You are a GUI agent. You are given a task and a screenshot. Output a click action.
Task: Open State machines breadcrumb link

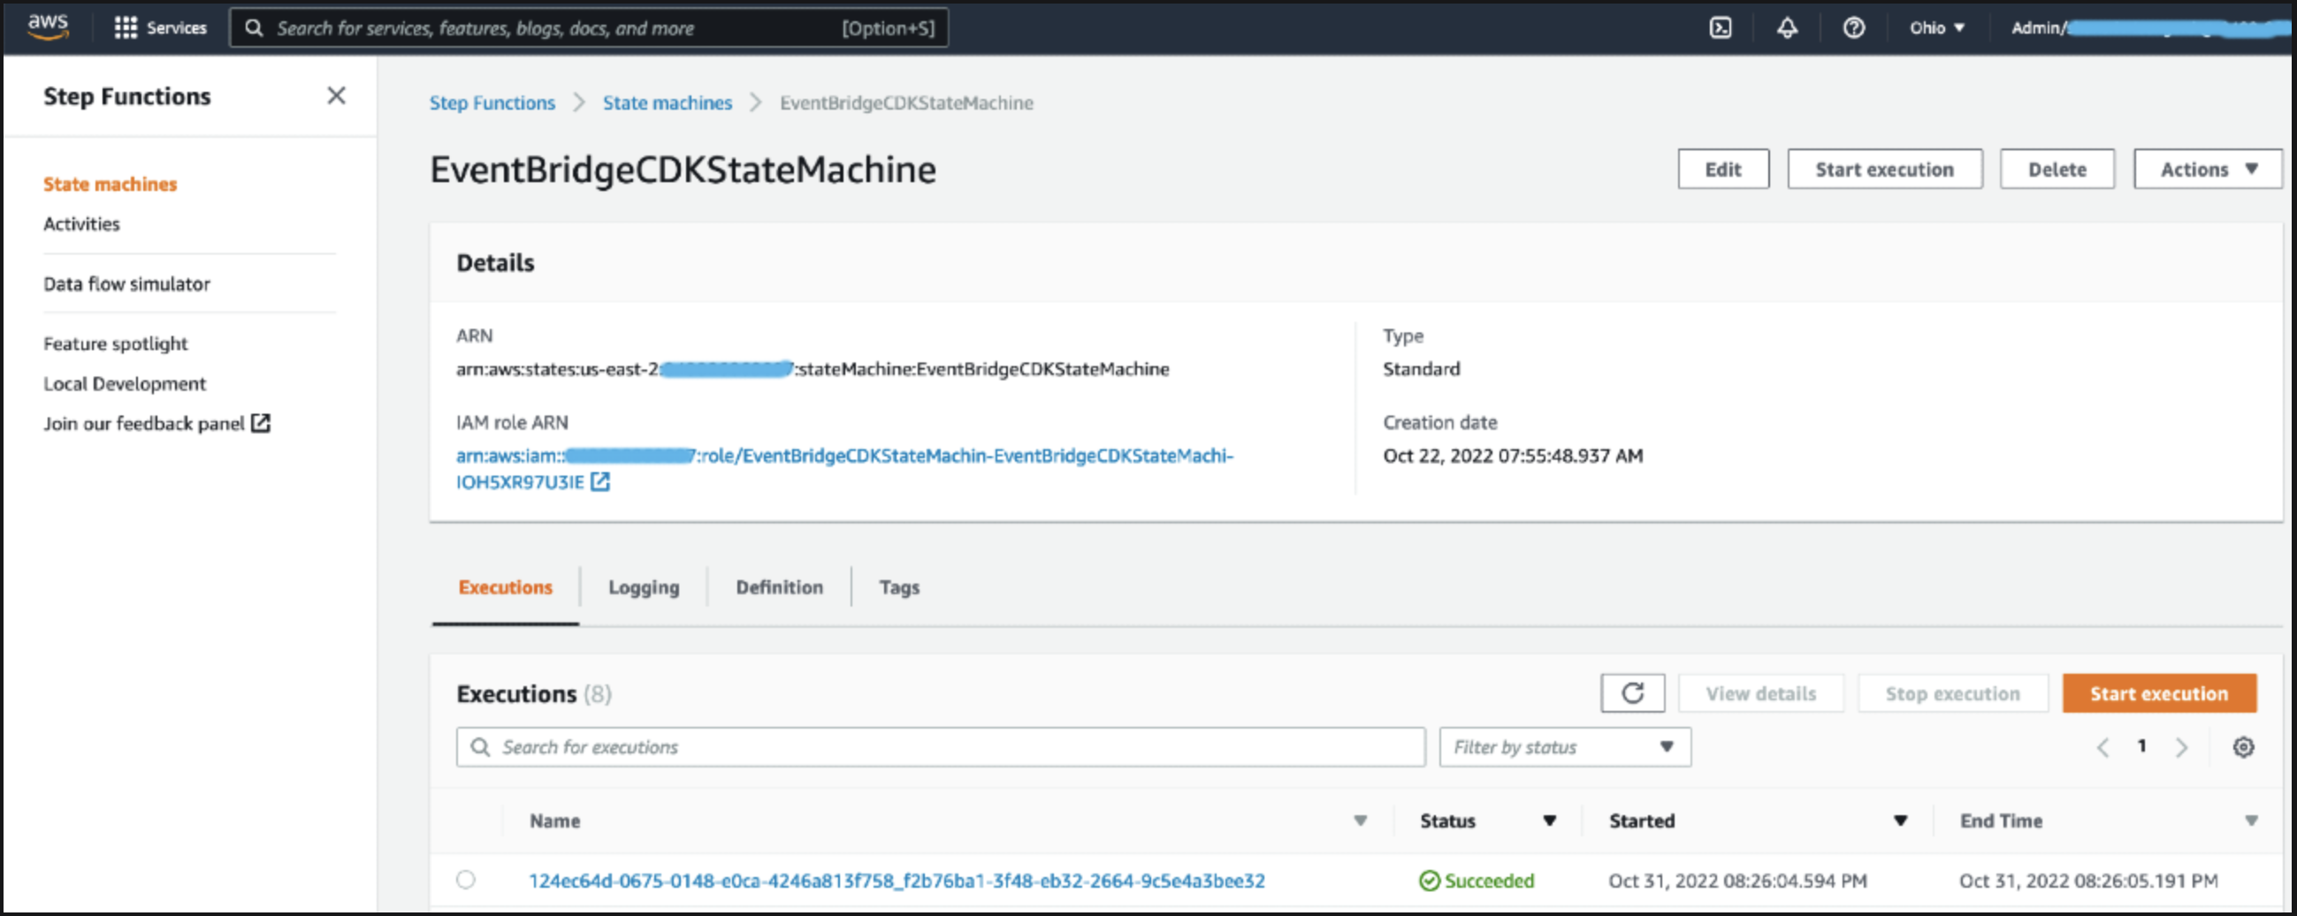click(667, 103)
